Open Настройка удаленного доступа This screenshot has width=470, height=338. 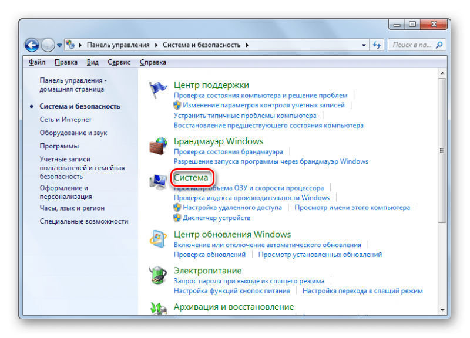tap(232, 208)
